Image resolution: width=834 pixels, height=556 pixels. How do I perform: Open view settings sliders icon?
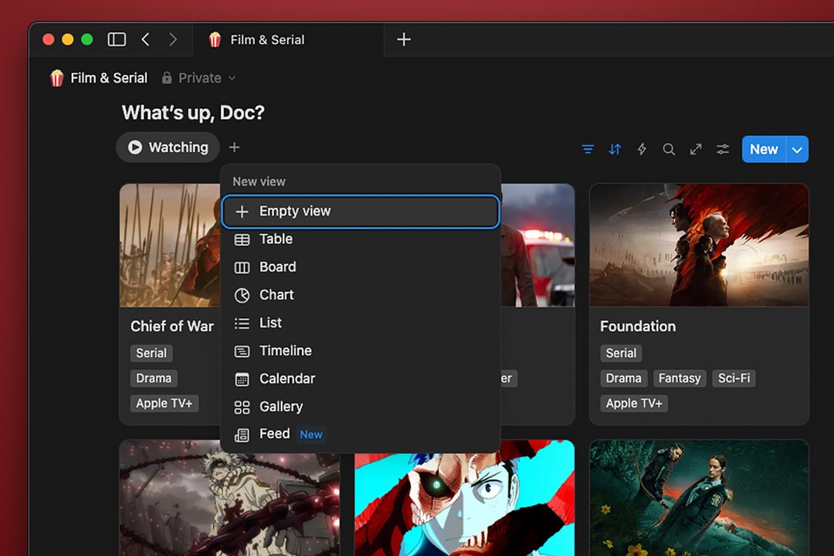(x=722, y=150)
